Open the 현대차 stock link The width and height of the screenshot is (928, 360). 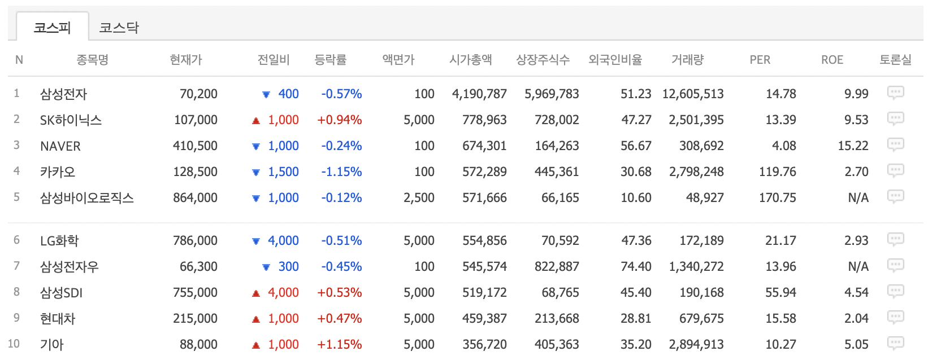[57, 319]
